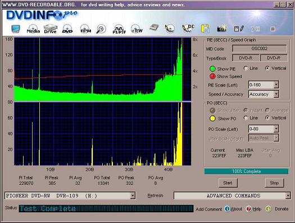Click the yellow clipboard notes icon

[205, 29]
